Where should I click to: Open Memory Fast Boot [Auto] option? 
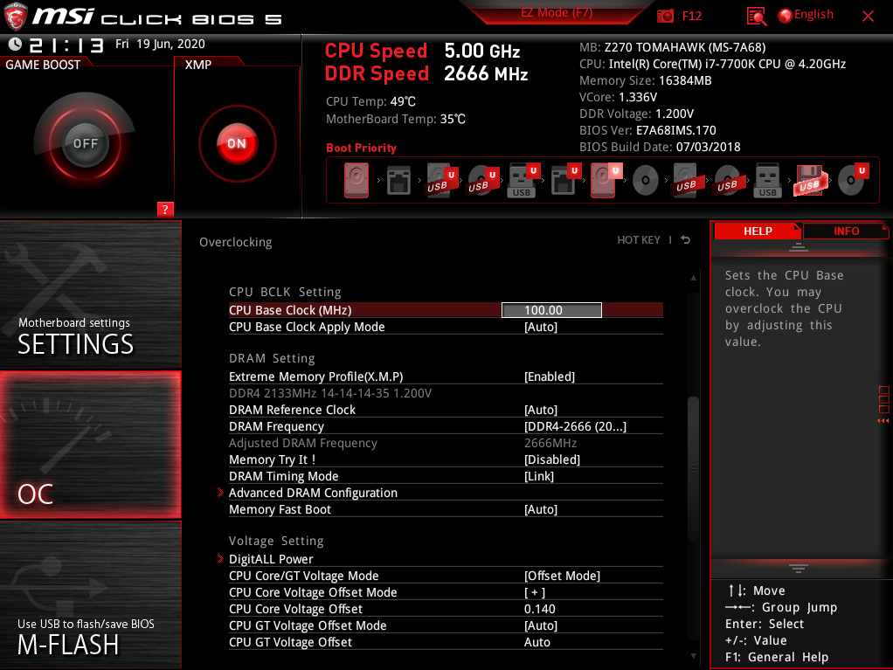(446, 509)
